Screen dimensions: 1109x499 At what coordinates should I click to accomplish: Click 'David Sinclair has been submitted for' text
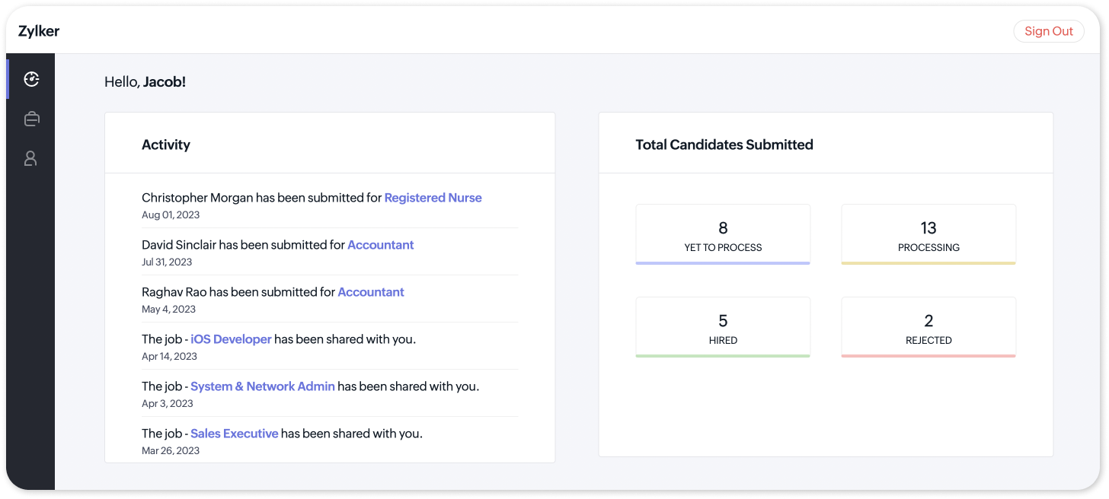tap(243, 245)
